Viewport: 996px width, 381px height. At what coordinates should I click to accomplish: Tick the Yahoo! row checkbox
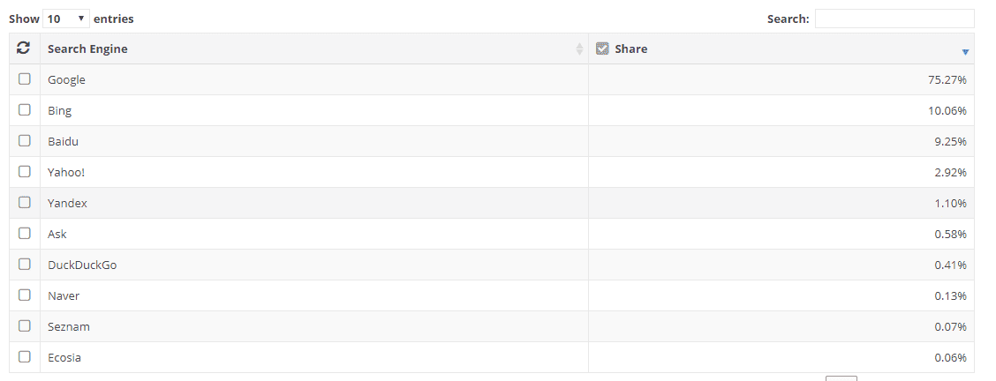pos(24,172)
